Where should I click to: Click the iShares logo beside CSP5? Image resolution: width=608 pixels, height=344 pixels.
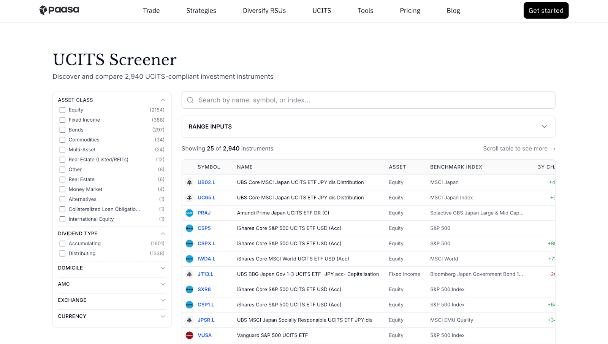tap(189, 228)
